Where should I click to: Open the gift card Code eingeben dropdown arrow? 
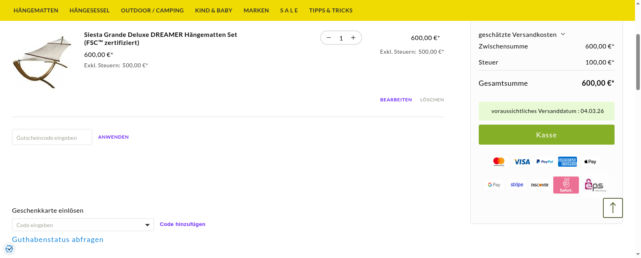coord(147,225)
